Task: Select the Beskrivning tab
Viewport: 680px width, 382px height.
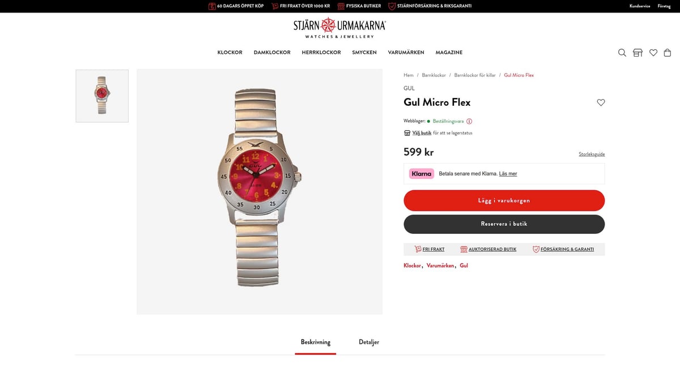Action: (316, 342)
